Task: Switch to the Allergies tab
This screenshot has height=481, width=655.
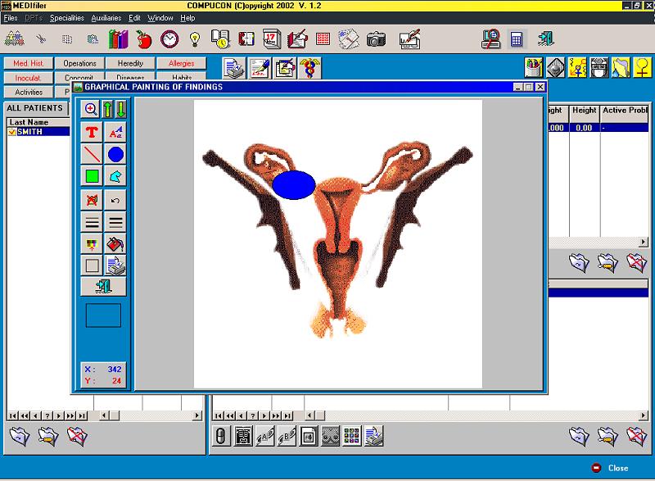Action: tap(181, 63)
